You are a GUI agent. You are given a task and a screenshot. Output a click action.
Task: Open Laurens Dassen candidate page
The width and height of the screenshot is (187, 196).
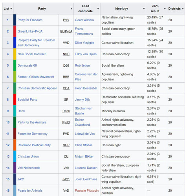[86, 168]
